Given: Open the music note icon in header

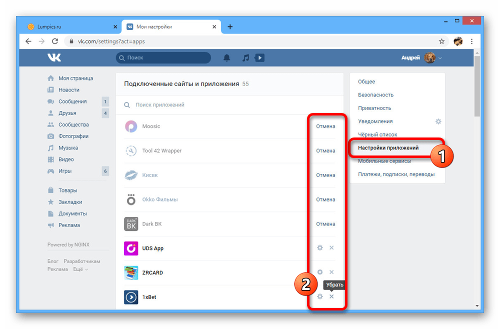Looking at the screenshot, I should 245,57.
